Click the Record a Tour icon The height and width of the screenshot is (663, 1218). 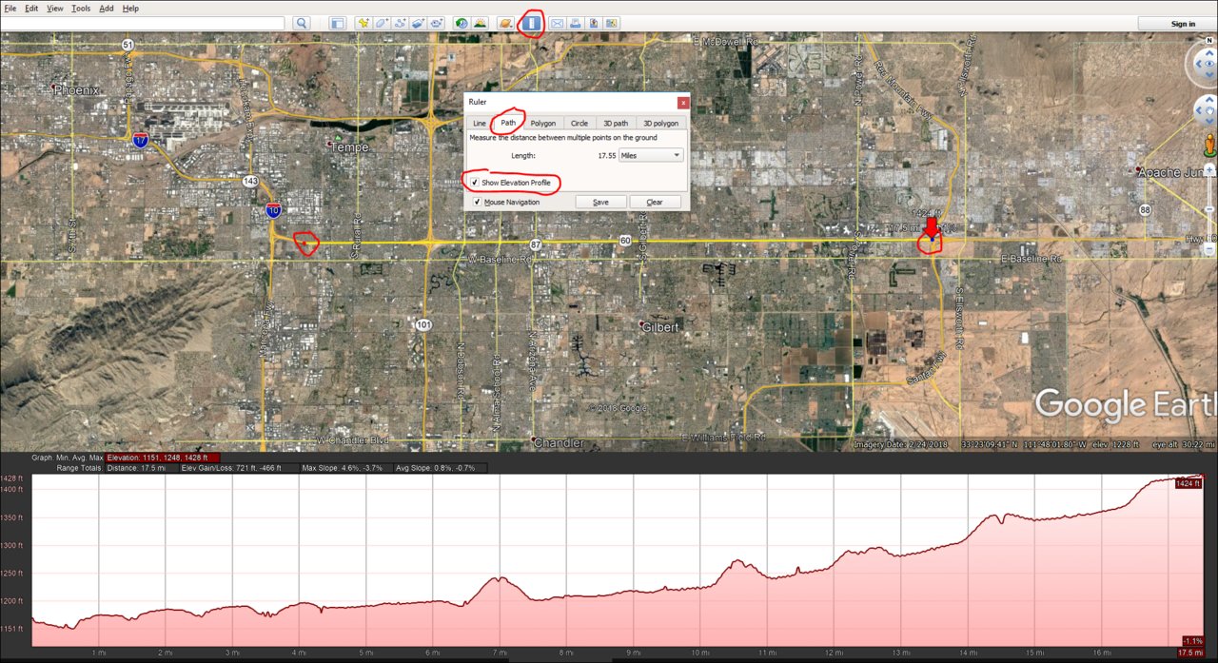point(436,23)
